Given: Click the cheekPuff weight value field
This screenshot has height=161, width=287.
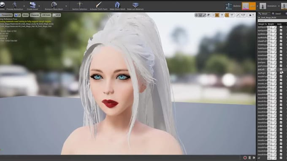Looking at the screenshot, I should (x=272, y=41).
